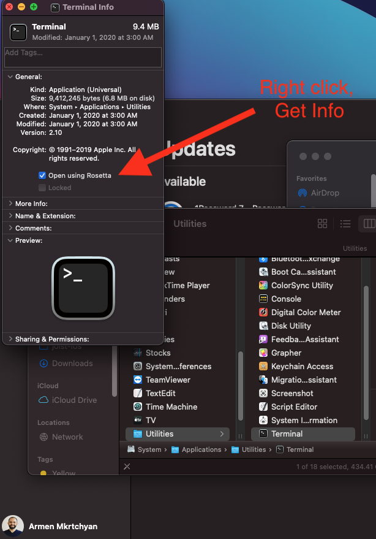
Task: Open Downloads in Finder sidebar
Action: tap(66, 364)
